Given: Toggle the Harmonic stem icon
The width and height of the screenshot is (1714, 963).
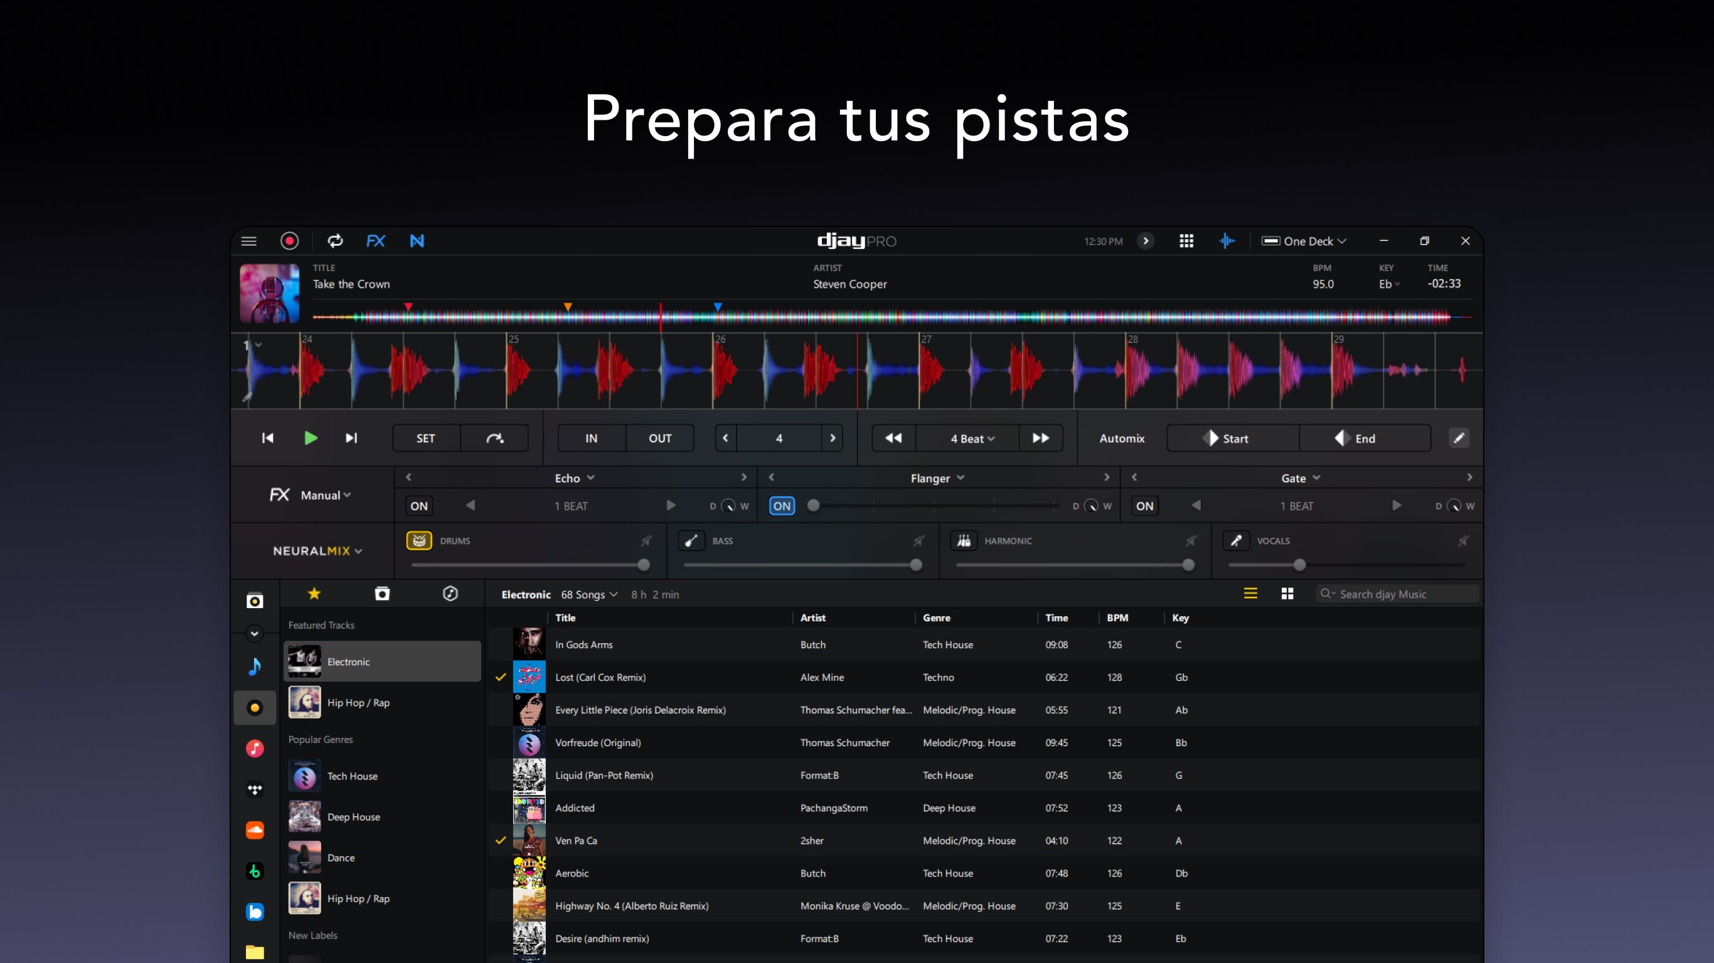Looking at the screenshot, I should [x=964, y=540].
